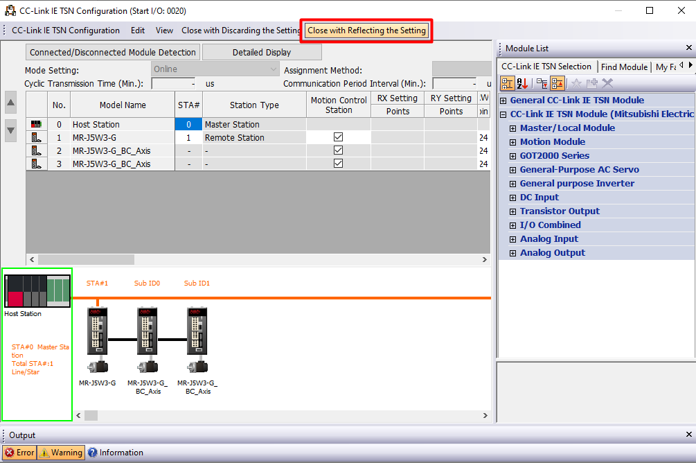Screen dimensions: 696x463
Task: Click the row 3 MR-J5W3-G_BC_Axis icon
Action: 37,164
